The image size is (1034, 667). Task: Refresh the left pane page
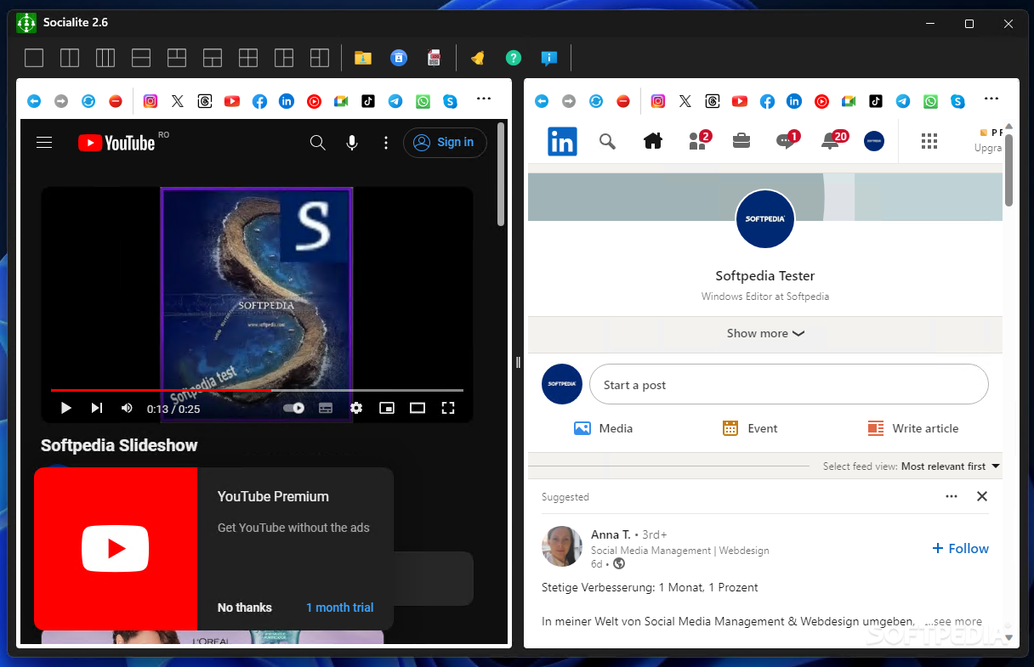click(88, 101)
